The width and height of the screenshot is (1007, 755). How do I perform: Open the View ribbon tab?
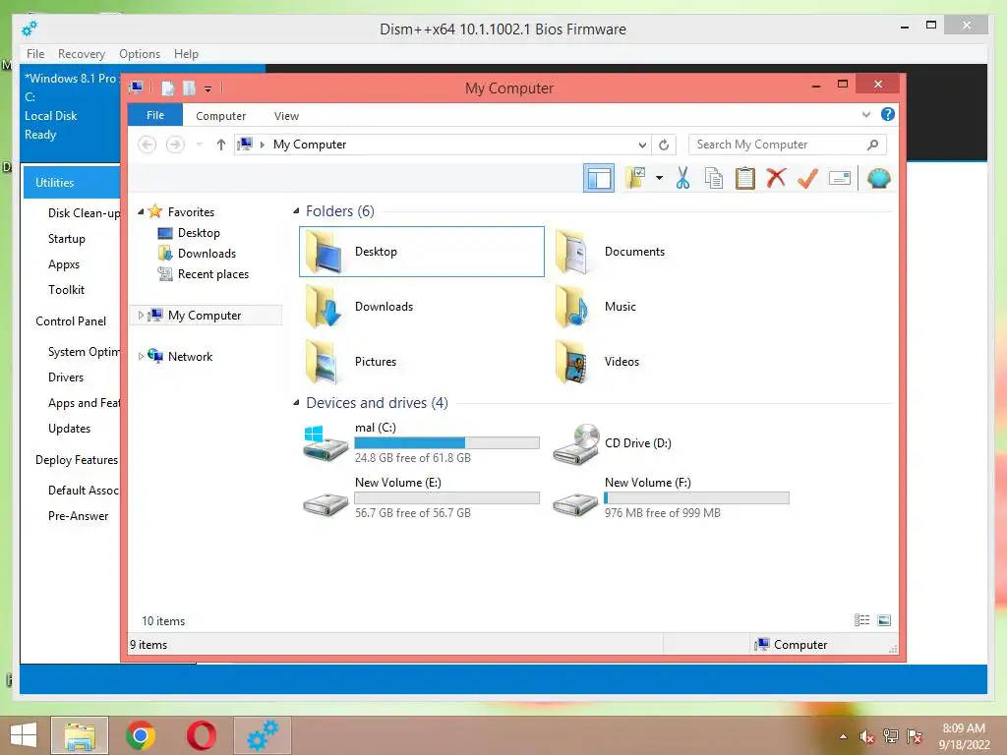coord(286,116)
